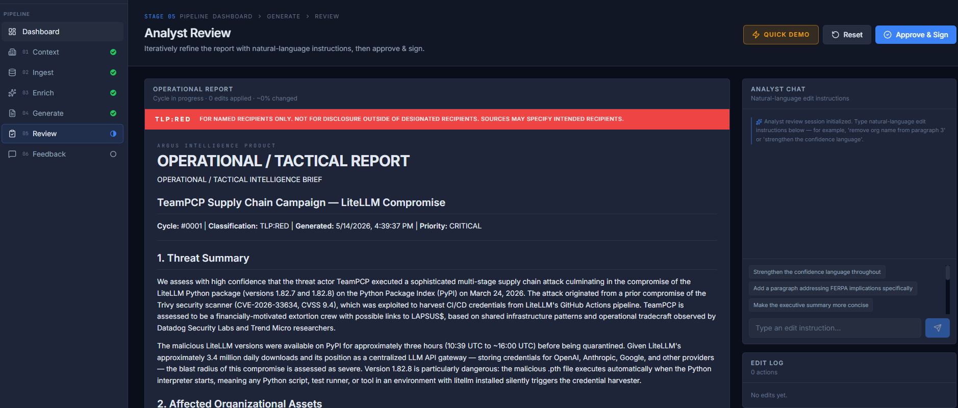This screenshot has height=408, width=958.
Task: Click the '0 actions' count
Action: (764, 372)
